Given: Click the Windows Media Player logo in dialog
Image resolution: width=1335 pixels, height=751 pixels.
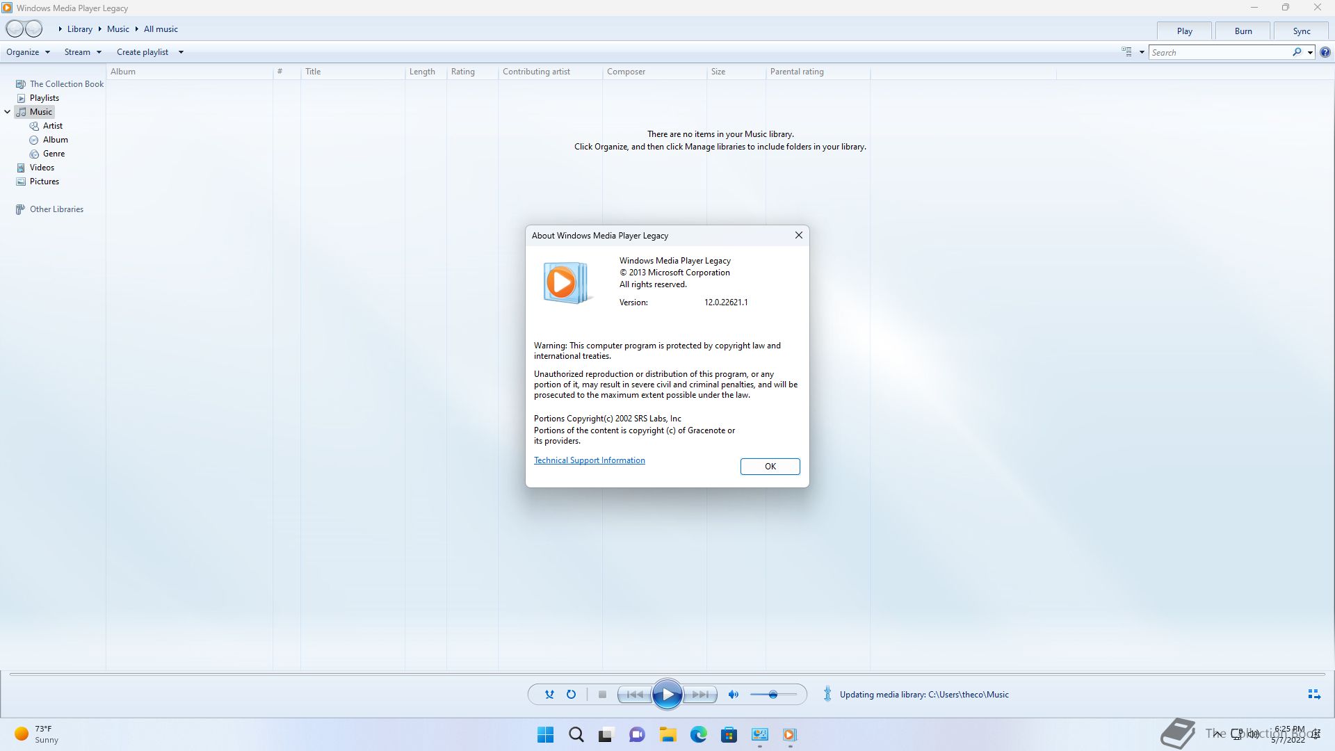Looking at the screenshot, I should click(x=567, y=282).
